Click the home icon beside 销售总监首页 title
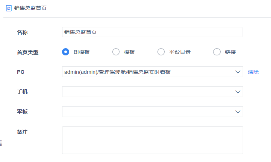Viewport: 271px width, 162px height. [9, 8]
